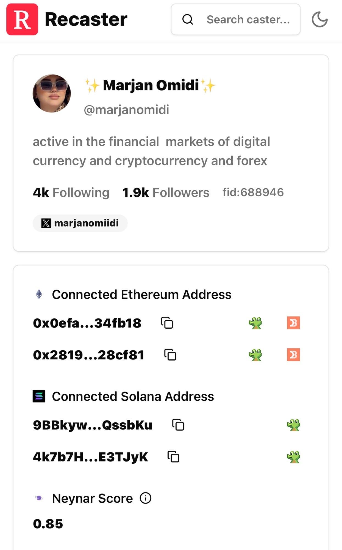Open Marjan Omidi's profile avatar
This screenshot has height=550, width=342.
tap(52, 94)
